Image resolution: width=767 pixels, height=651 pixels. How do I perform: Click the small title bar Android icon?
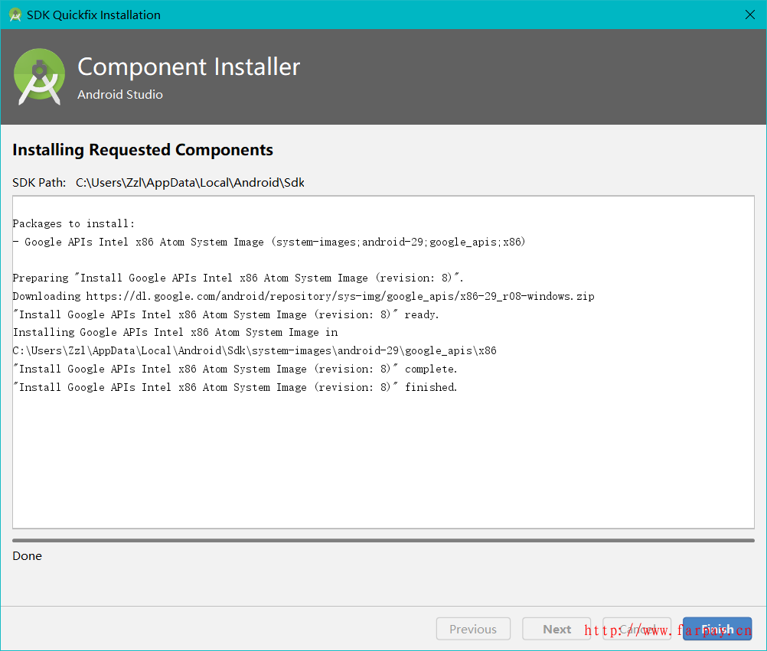(x=15, y=15)
